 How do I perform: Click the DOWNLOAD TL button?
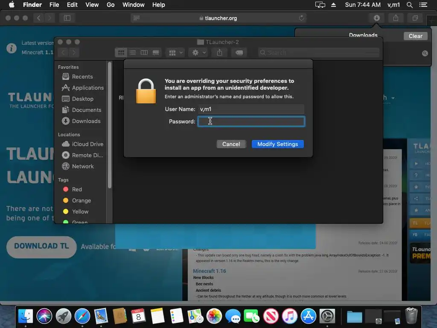point(41,247)
